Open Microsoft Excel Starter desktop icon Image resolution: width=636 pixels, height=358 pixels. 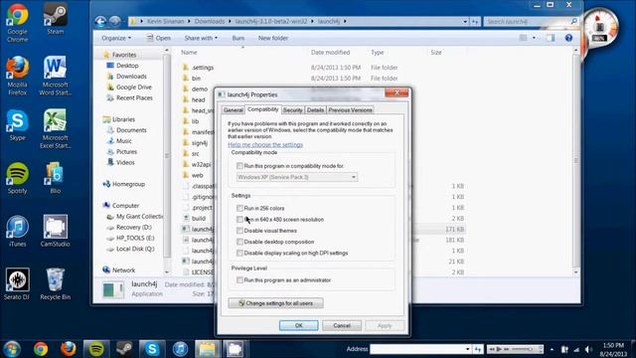click(56, 128)
